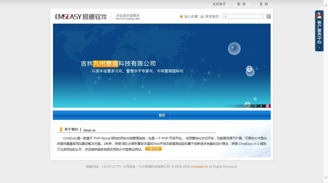Open the cmseasy.cn footer link
The image size is (328, 183).
(x=199, y=167)
